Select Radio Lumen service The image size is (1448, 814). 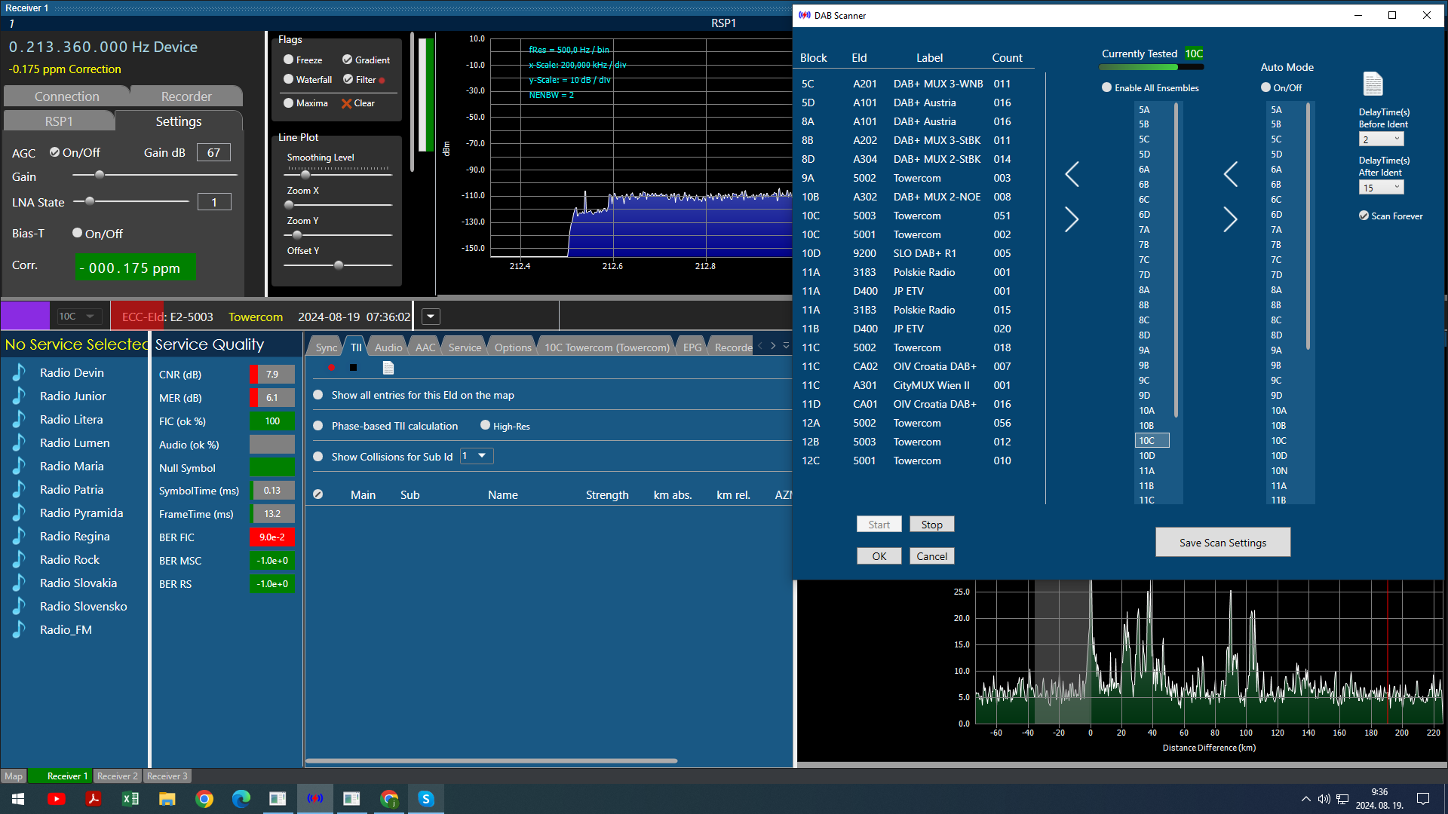75,442
